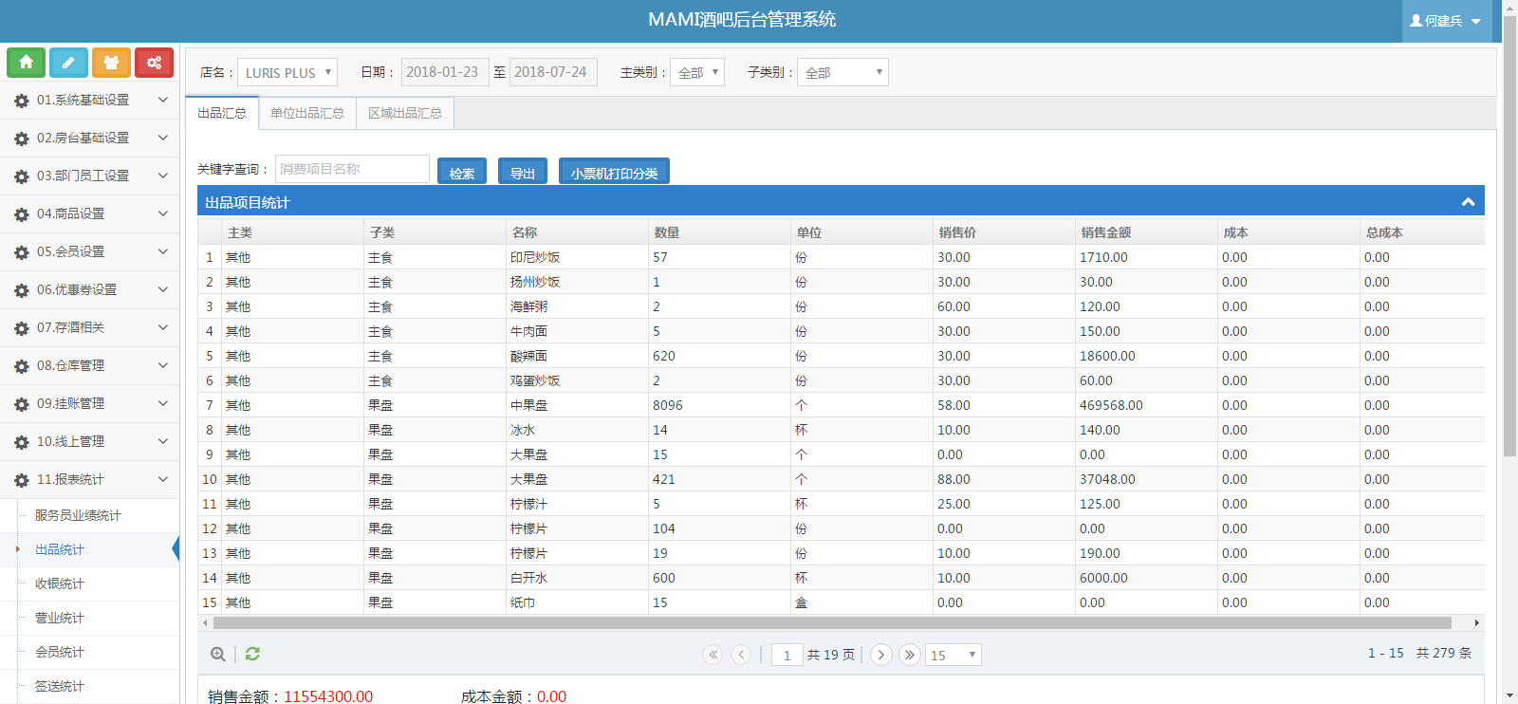Screen dimensions: 1518x704
Task: Refresh the table with green reload icon
Action: (252, 654)
